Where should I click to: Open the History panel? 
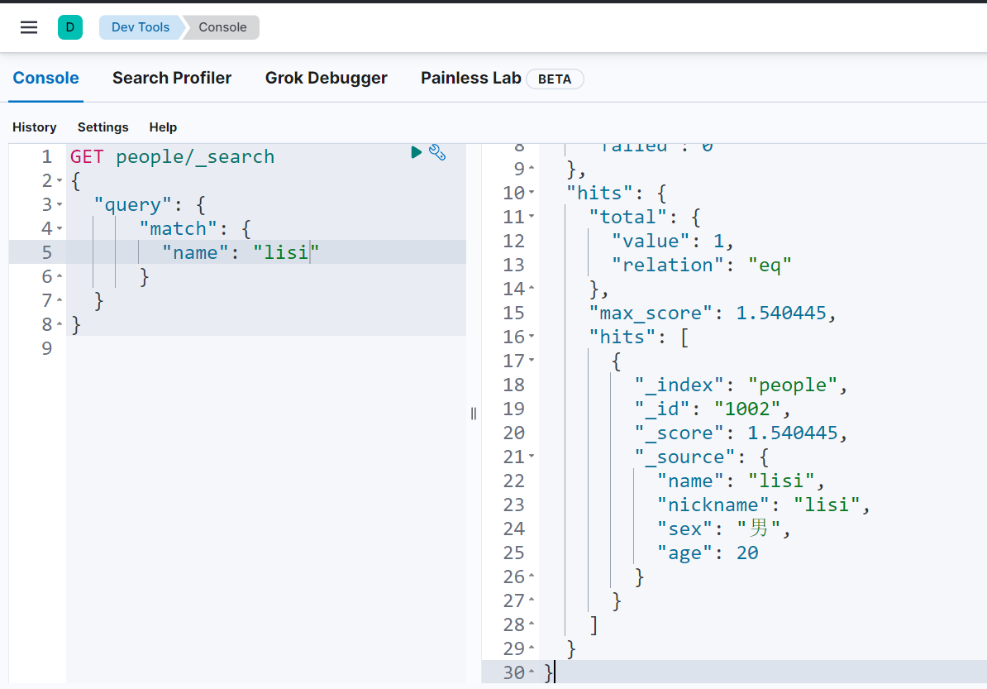pos(35,127)
